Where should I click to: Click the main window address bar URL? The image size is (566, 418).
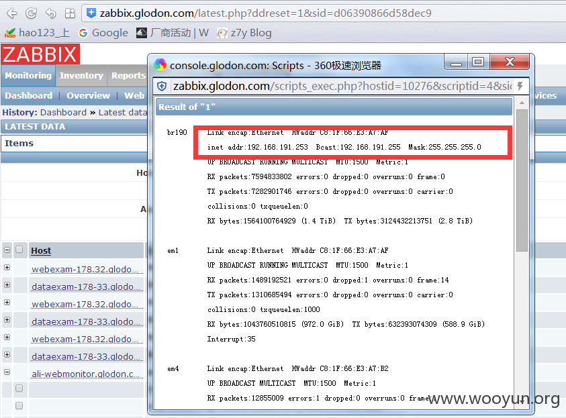tap(266, 13)
